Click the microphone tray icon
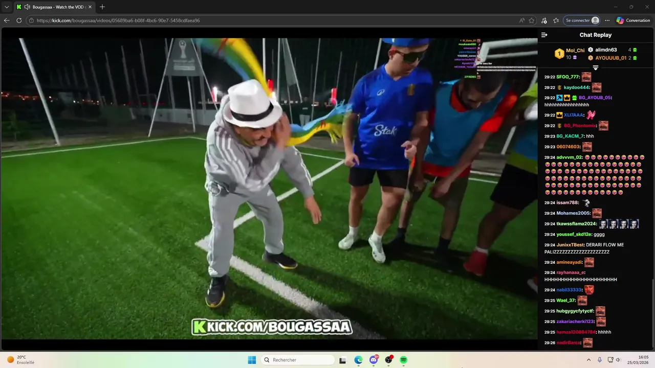655x368 pixels. pos(599,360)
